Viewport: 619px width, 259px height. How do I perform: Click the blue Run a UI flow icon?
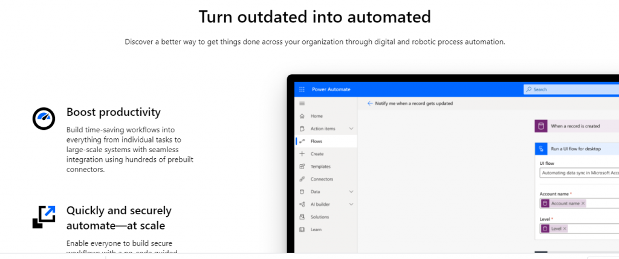click(541, 149)
